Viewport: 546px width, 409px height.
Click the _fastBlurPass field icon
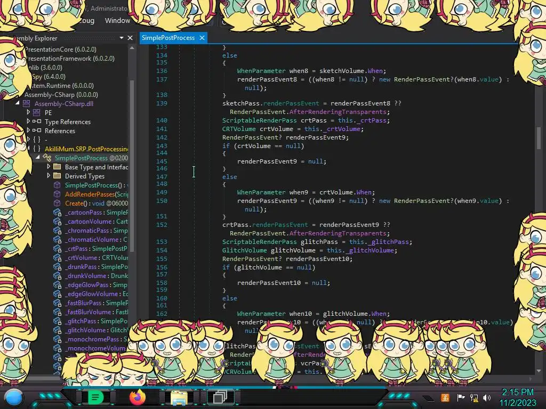pos(57,303)
